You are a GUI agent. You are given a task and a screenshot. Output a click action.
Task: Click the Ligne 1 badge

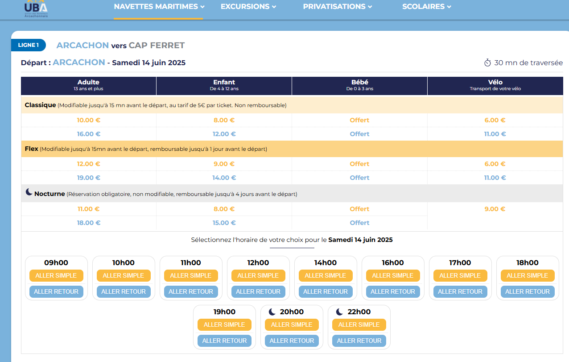[x=29, y=45]
